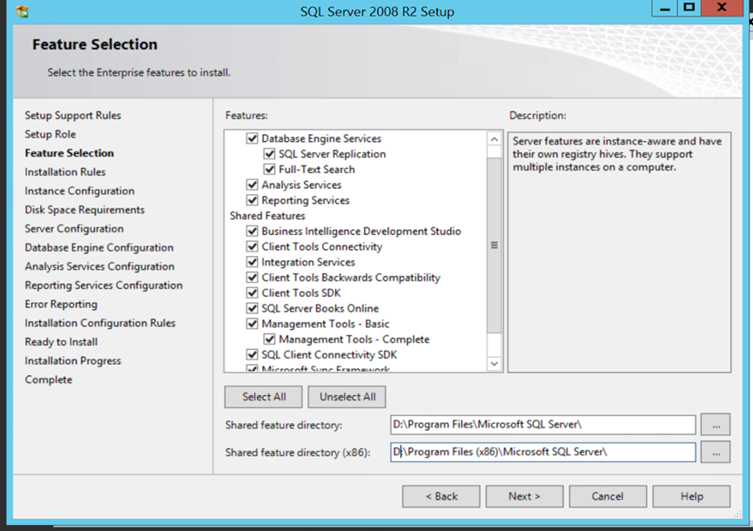This screenshot has width=753, height=531.
Task: Click the Shared Features group label
Action: point(267,216)
